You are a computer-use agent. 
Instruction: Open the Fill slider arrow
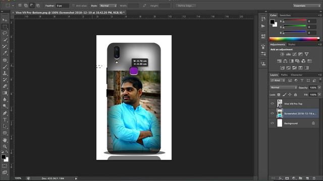pos(319,95)
